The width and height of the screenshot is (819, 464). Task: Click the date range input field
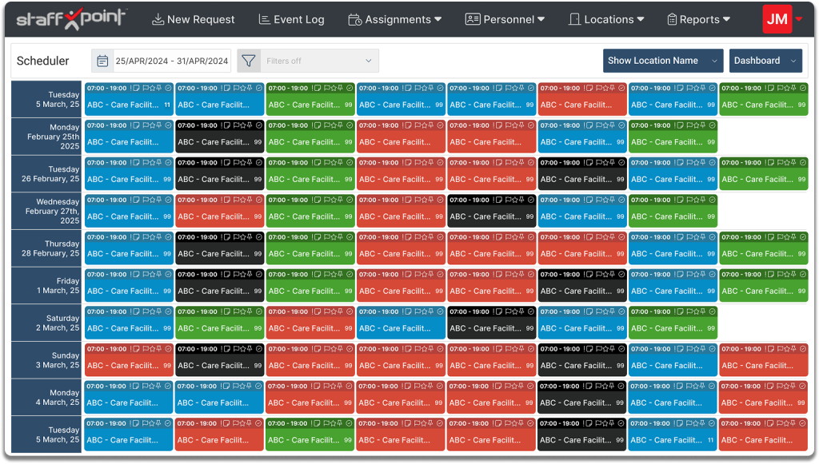point(171,61)
